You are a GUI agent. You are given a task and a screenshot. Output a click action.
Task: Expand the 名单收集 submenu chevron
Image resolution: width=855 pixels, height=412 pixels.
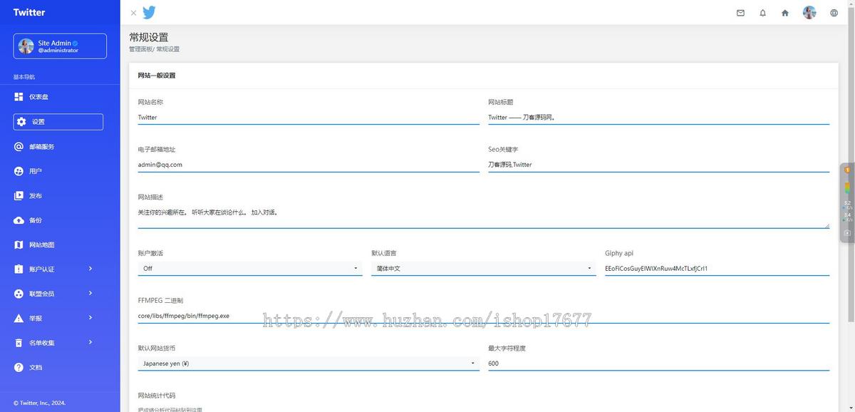(x=90, y=342)
